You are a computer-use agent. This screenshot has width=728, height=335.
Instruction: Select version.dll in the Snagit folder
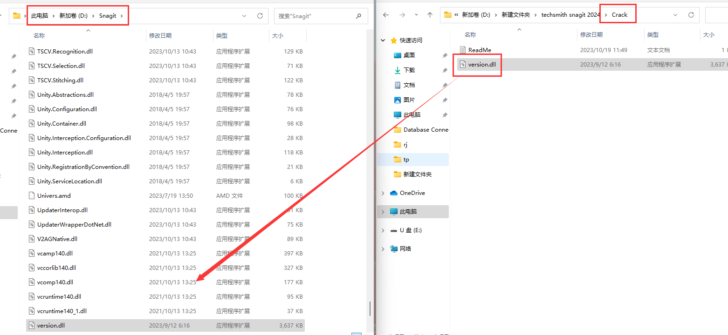point(165,325)
